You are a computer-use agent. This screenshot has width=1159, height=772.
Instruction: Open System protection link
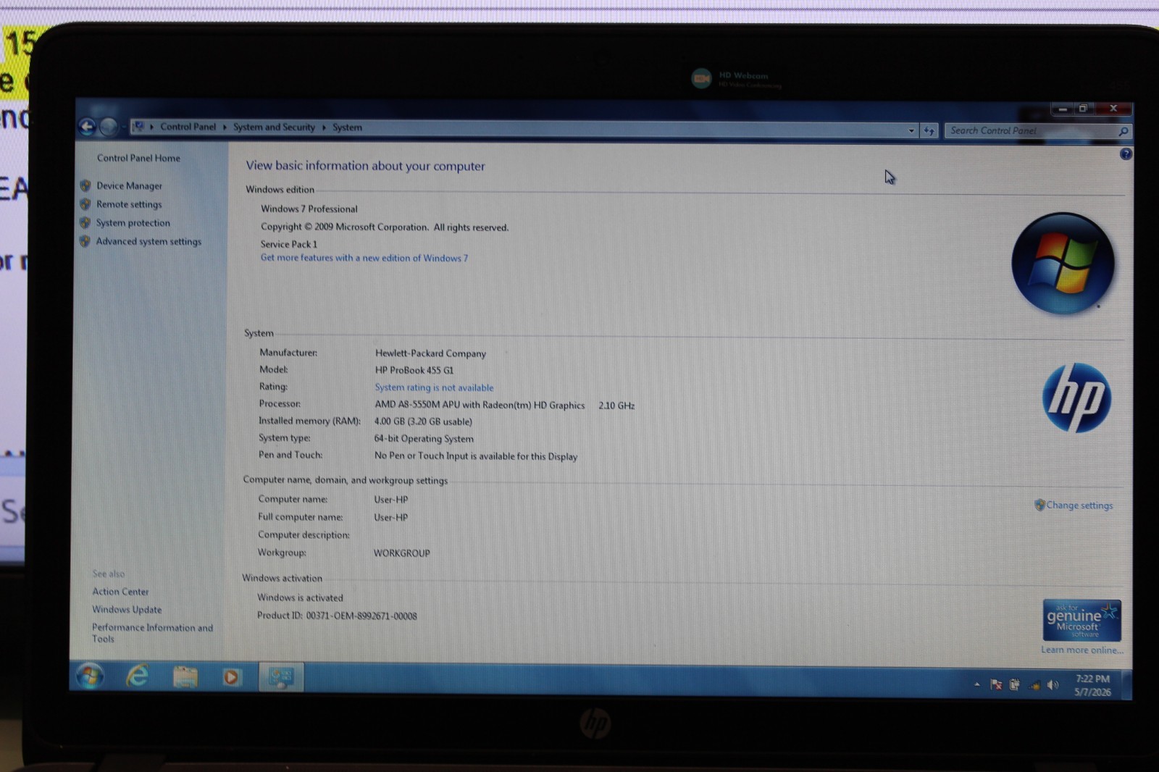pos(133,223)
